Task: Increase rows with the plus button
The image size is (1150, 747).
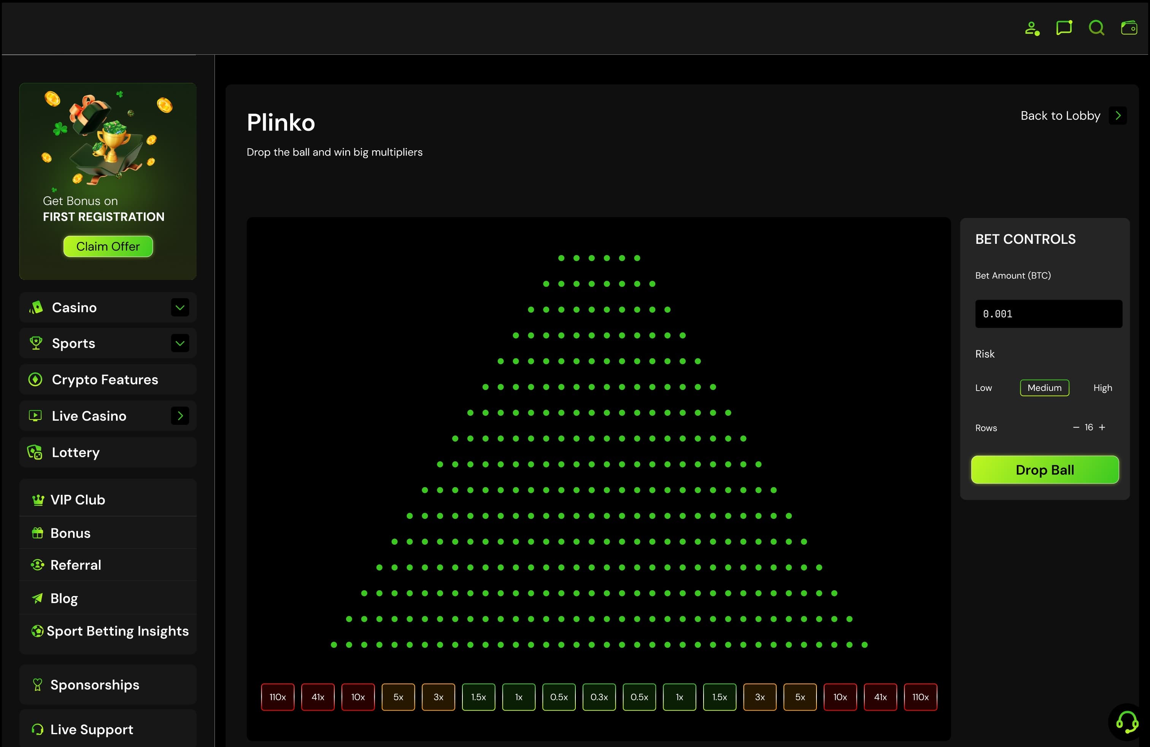Action: pyautogui.click(x=1102, y=427)
